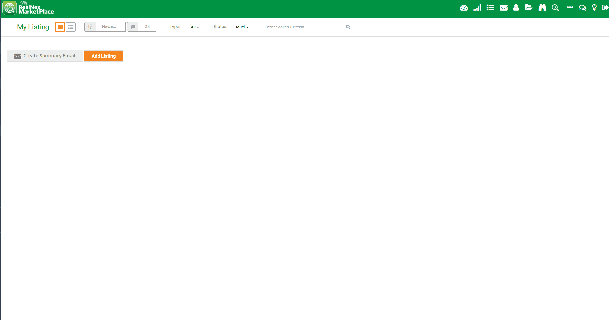
Task: Toggle the sort direction button
Action: pyautogui.click(x=90, y=27)
